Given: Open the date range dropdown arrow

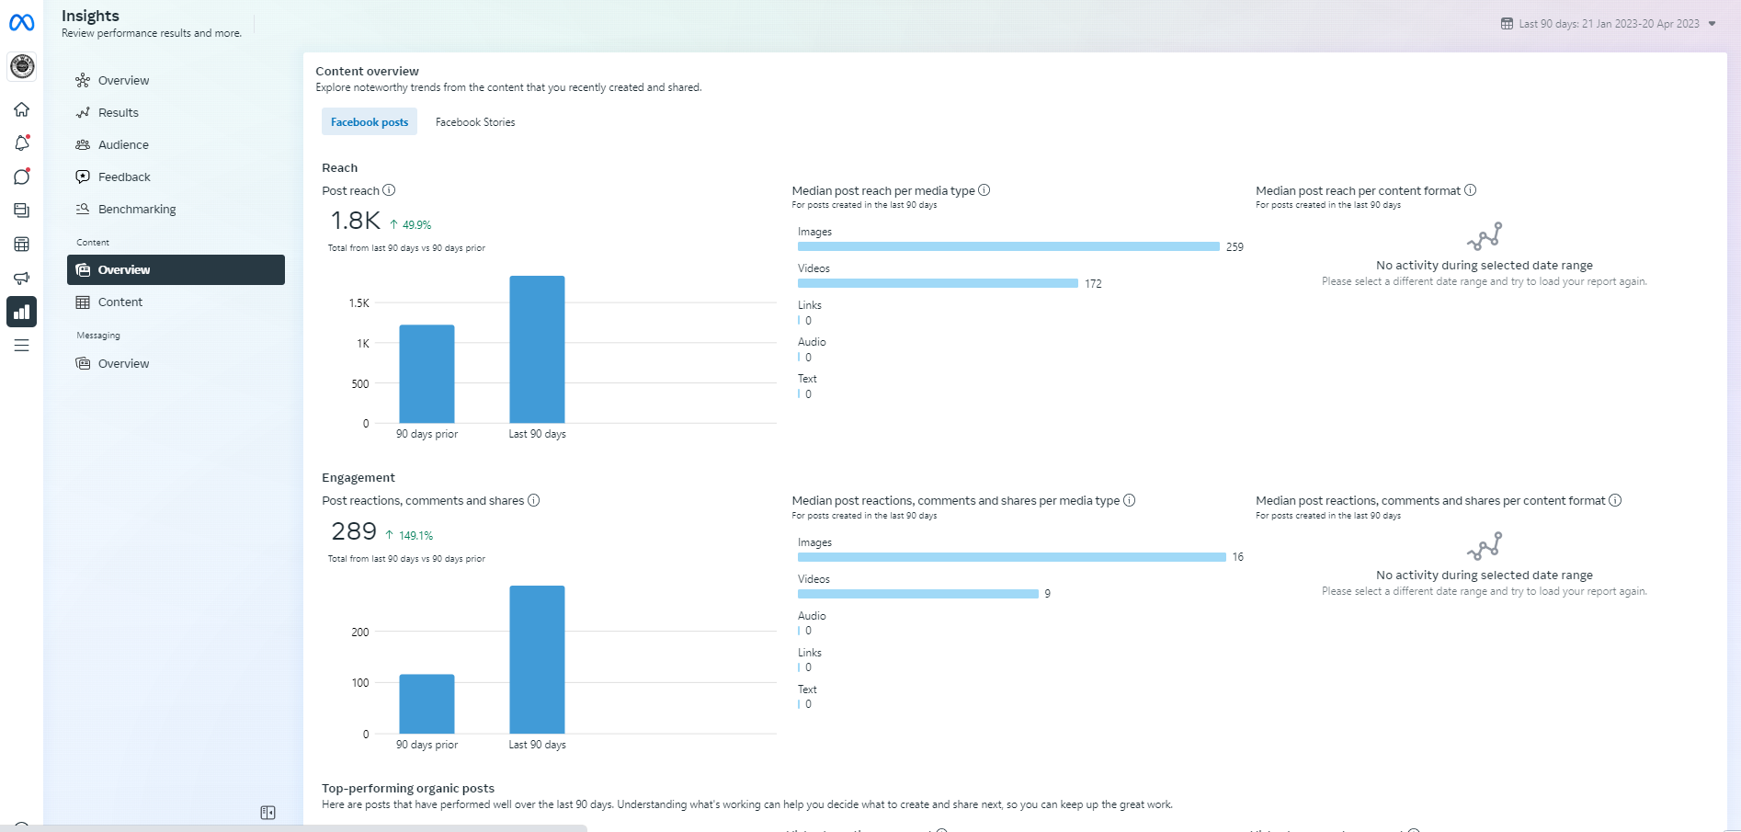Looking at the screenshot, I should (1712, 24).
